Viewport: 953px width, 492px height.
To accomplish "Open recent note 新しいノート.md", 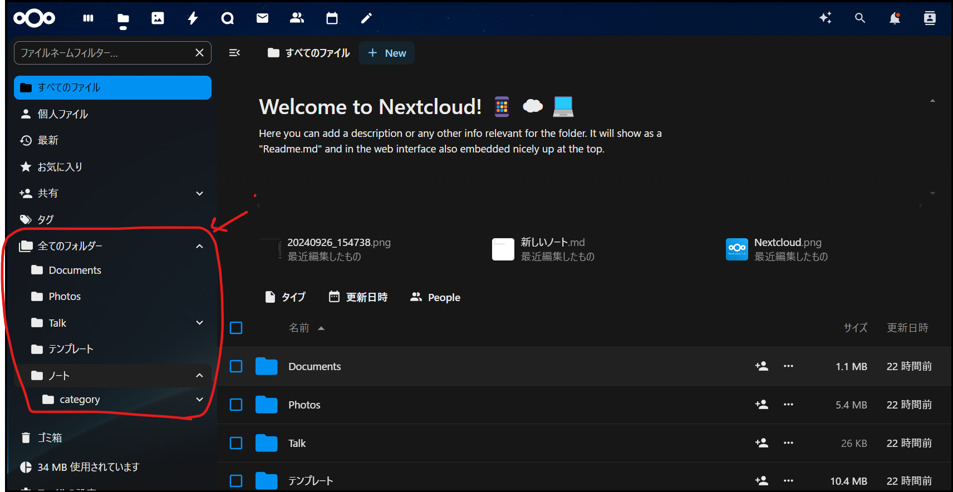I will click(x=543, y=249).
